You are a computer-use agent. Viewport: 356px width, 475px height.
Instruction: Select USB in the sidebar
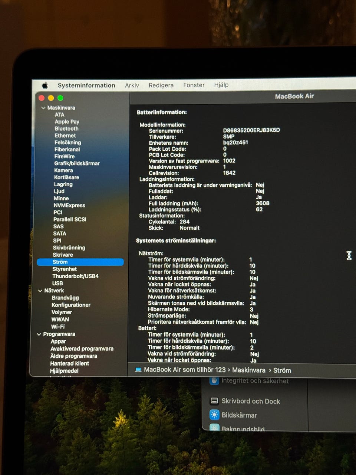click(x=57, y=284)
